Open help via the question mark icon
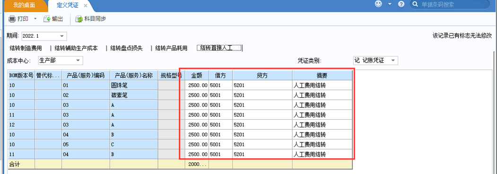The height and width of the screenshot is (174, 497). coord(401,4)
